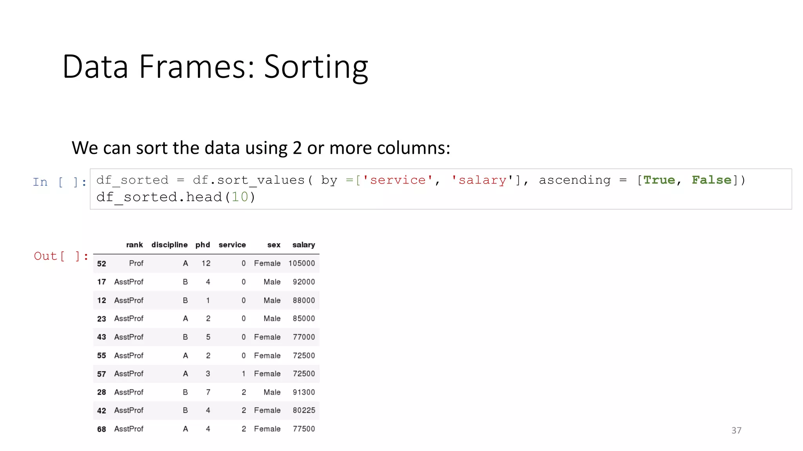Select the 'sex' column header
803x451 pixels.
[x=274, y=245]
